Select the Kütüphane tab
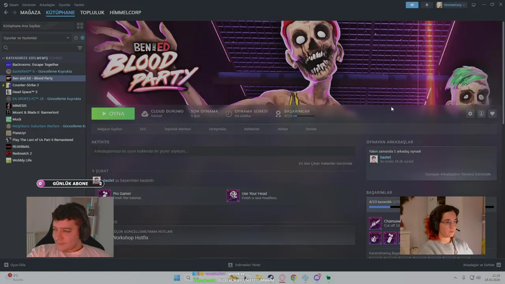The width and height of the screenshot is (505, 284). pos(60,13)
